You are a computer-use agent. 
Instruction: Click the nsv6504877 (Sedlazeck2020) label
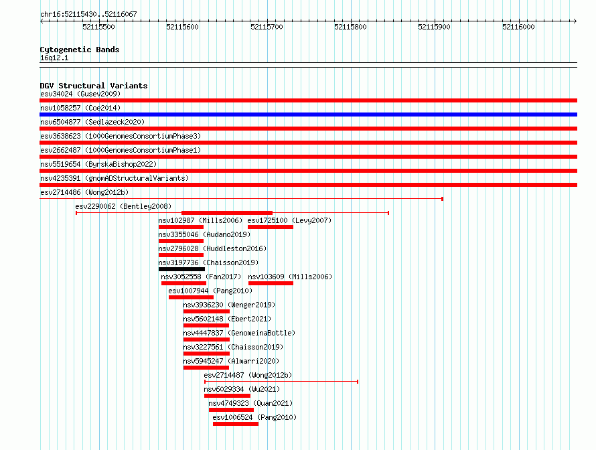[92, 122]
